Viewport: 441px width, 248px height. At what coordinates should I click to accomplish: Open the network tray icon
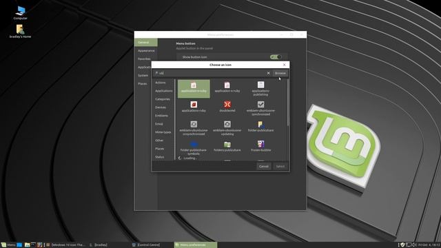pyautogui.click(x=409, y=245)
